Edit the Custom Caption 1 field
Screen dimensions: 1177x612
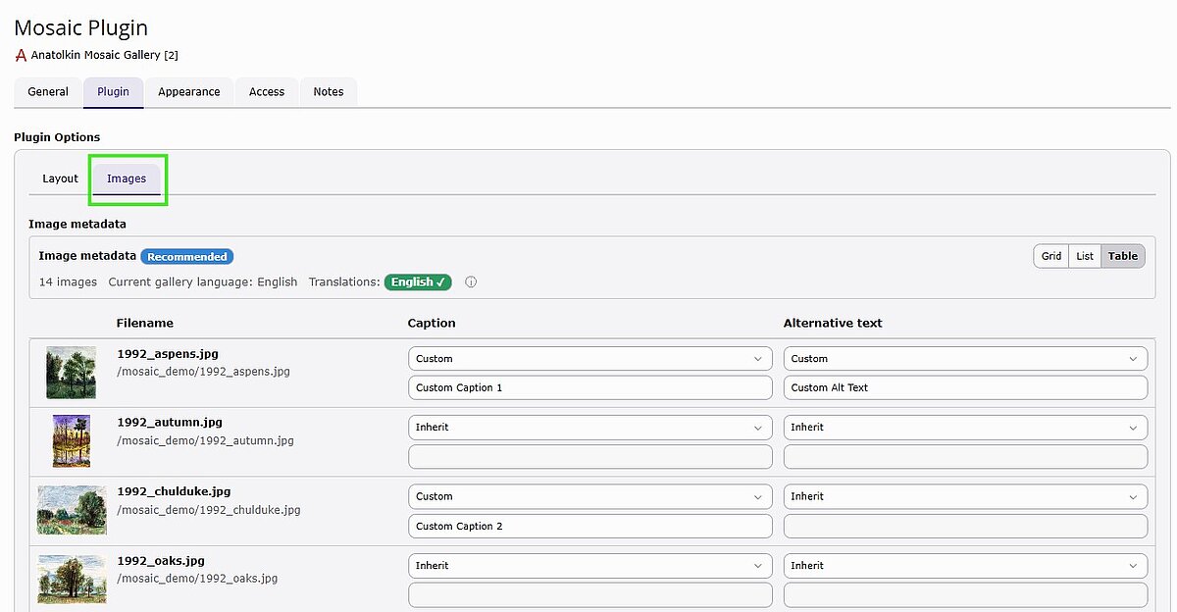(x=590, y=387)
